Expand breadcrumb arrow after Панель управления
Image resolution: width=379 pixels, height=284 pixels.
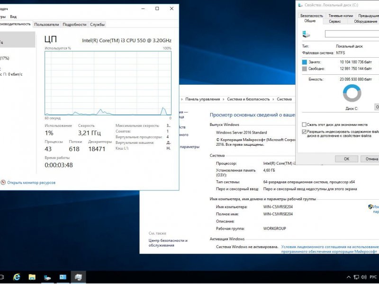tap(224, 99)
